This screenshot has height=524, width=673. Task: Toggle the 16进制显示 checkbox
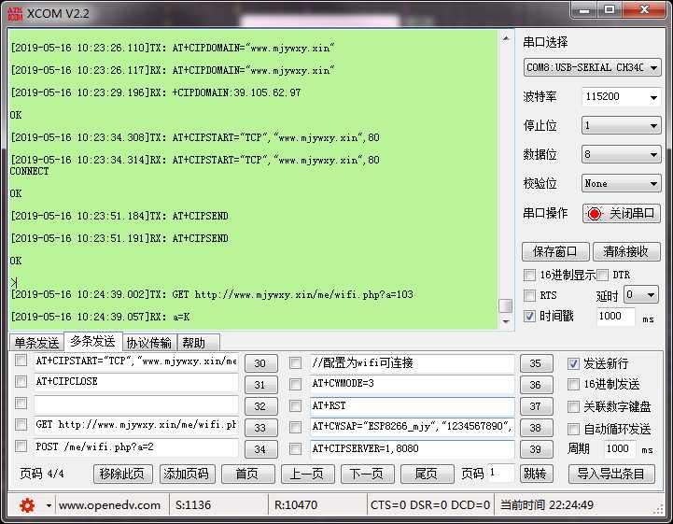pos(529,275)
